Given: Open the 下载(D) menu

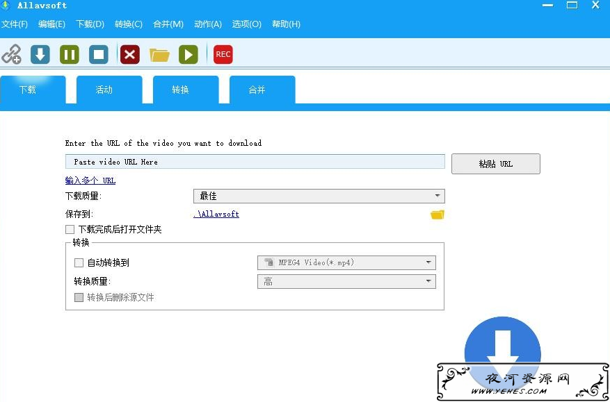Looking at the screenshot, I should click(90, 24).
